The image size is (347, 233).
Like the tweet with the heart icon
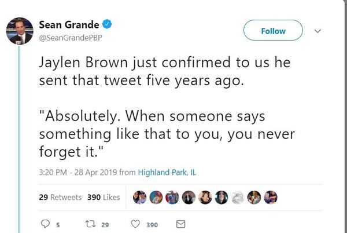pyautogui.click(x=135, y=223)
